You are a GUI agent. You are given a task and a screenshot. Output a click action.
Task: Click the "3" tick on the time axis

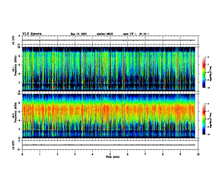point(75,154)
